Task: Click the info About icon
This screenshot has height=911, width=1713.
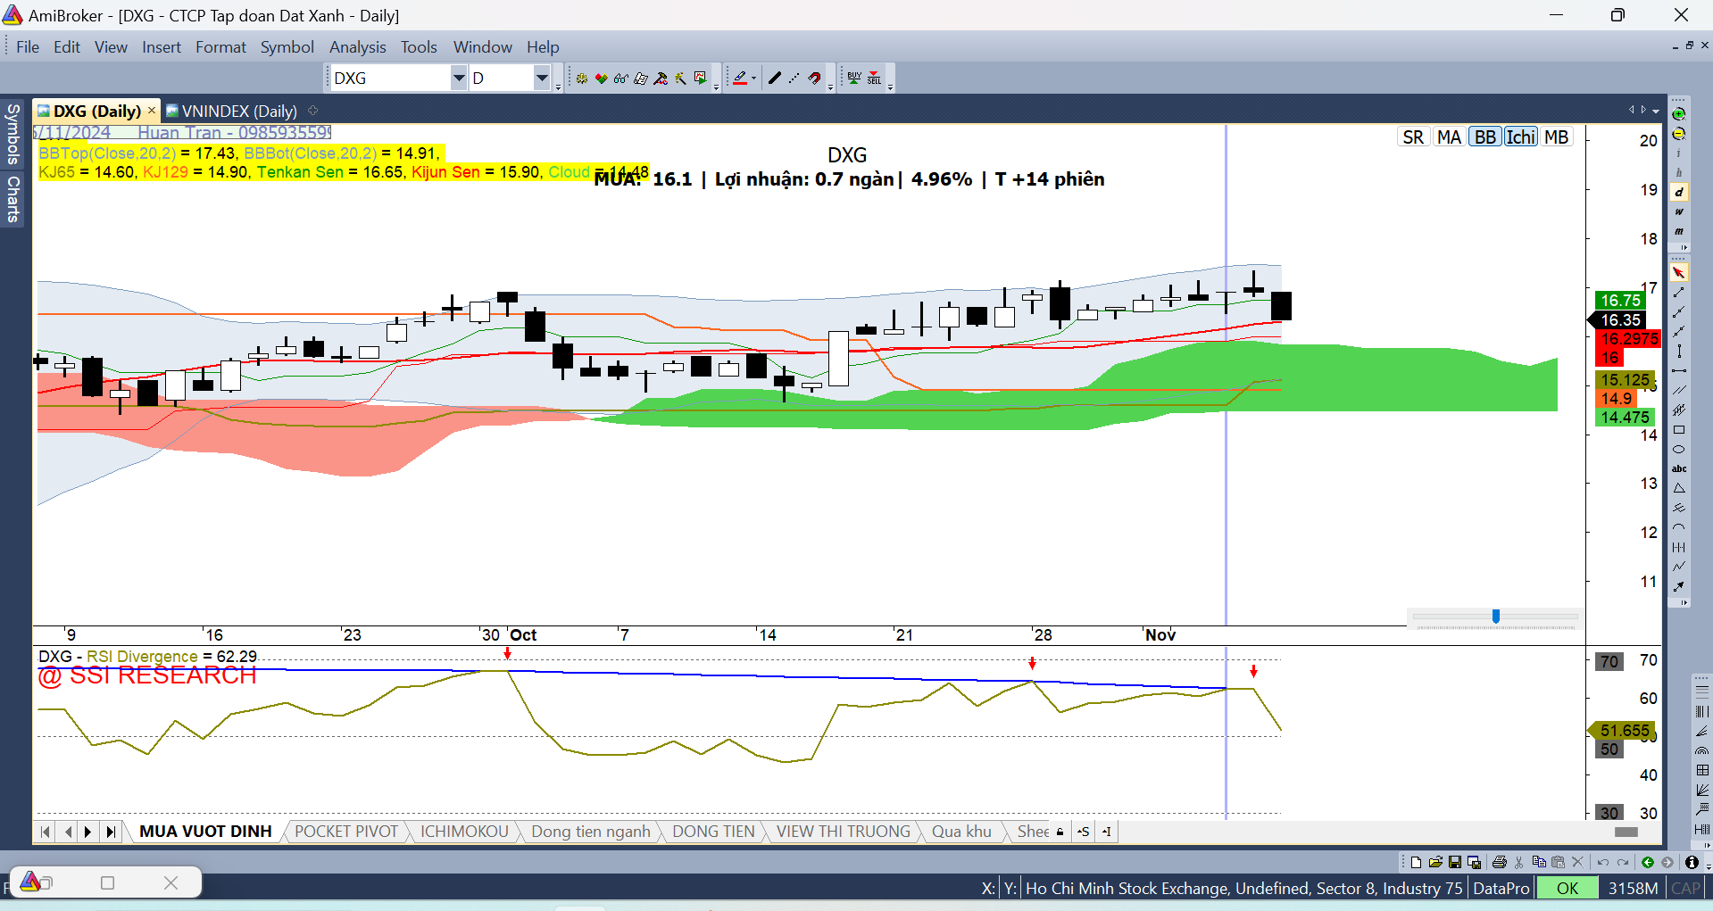Action: click(1692, 862)
